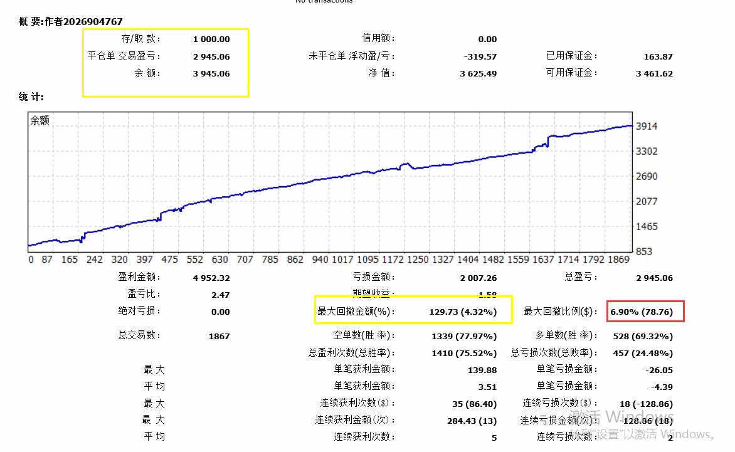Select the 可用保证金 value 3 461.62
Image resolution: width=735 pixels, height=452 pixels.
click(x=654, y=73)
